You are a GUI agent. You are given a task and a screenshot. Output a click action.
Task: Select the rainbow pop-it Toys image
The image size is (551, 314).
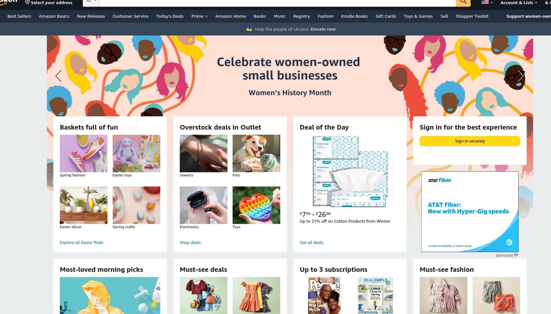[256, 205]
